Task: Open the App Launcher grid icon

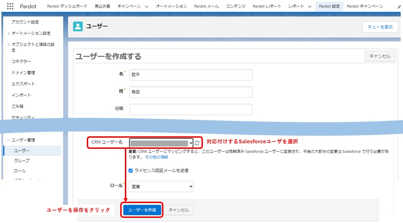Action: point(10,6)
